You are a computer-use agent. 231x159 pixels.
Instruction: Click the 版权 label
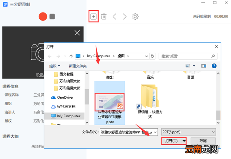coord(8,121)
